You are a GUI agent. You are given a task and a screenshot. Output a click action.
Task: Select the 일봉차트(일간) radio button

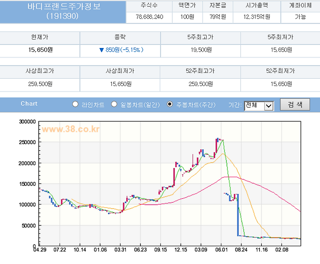click(114, 104)
